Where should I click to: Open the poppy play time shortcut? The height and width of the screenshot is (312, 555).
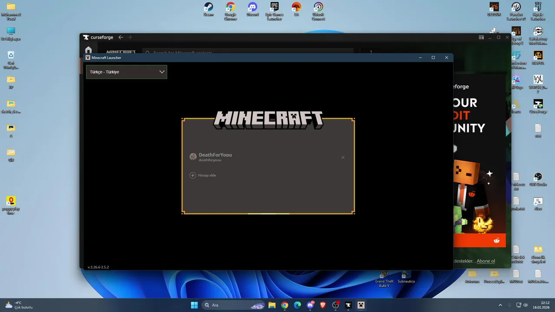coord(11,205)
